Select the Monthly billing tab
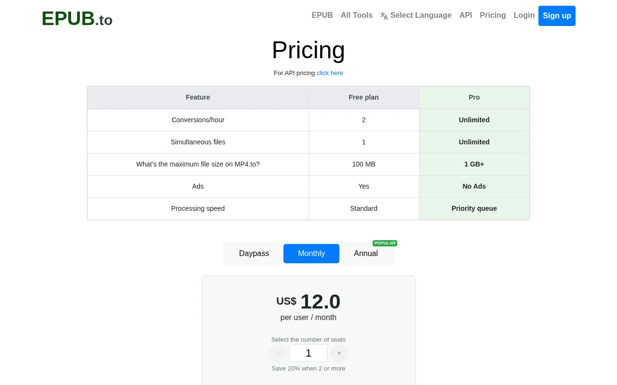Screen dimensions: 617x385 point(311,254)
